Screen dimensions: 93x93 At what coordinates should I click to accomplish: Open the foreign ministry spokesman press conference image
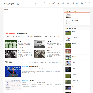click(13, 71)
